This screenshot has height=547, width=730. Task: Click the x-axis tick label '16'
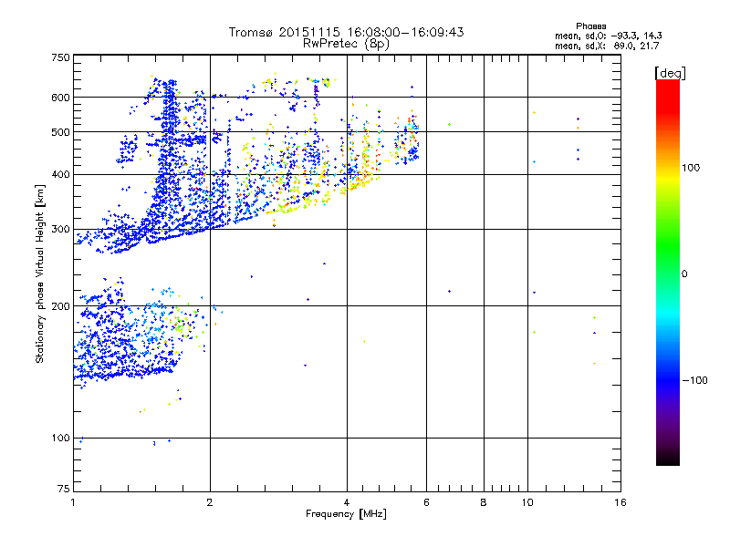(x=620, y=502)
